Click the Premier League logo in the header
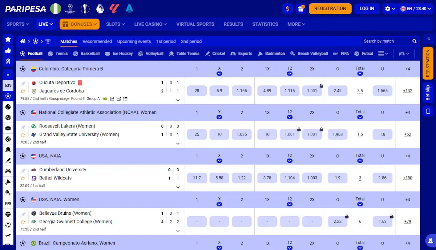436x250 pixels. (x=100, y=8)
